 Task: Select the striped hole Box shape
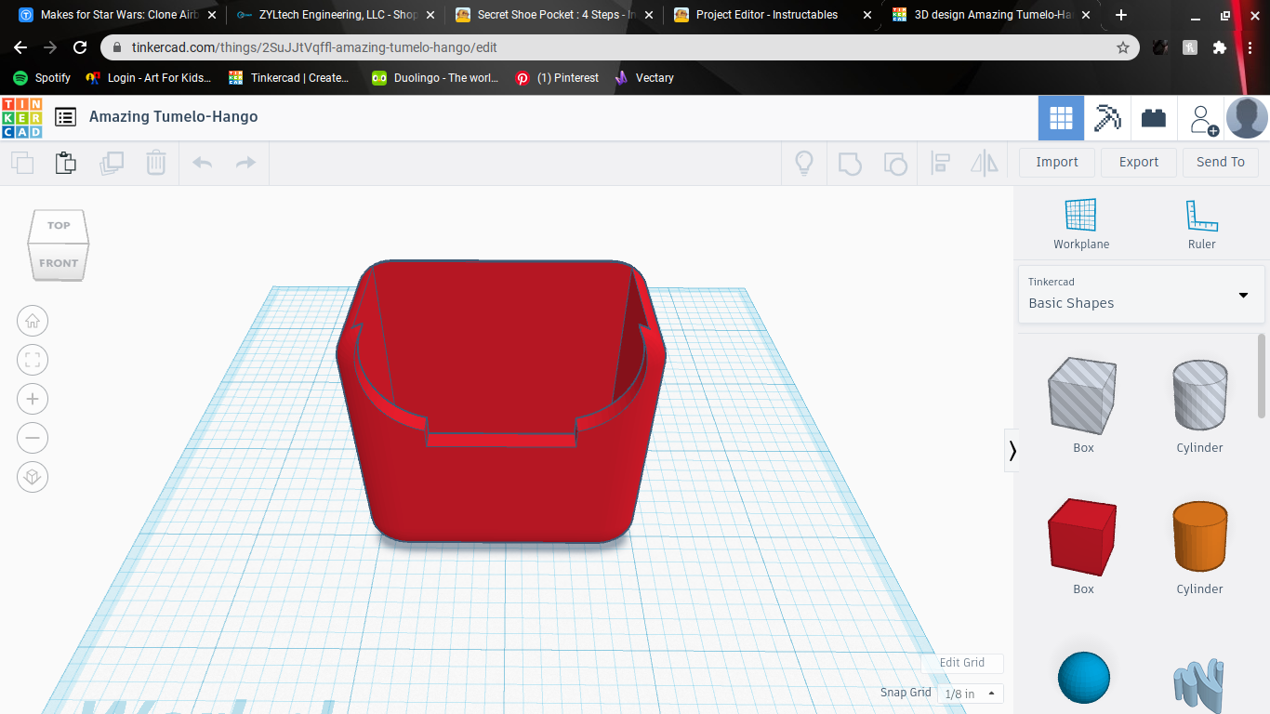tap(1083, 397)
